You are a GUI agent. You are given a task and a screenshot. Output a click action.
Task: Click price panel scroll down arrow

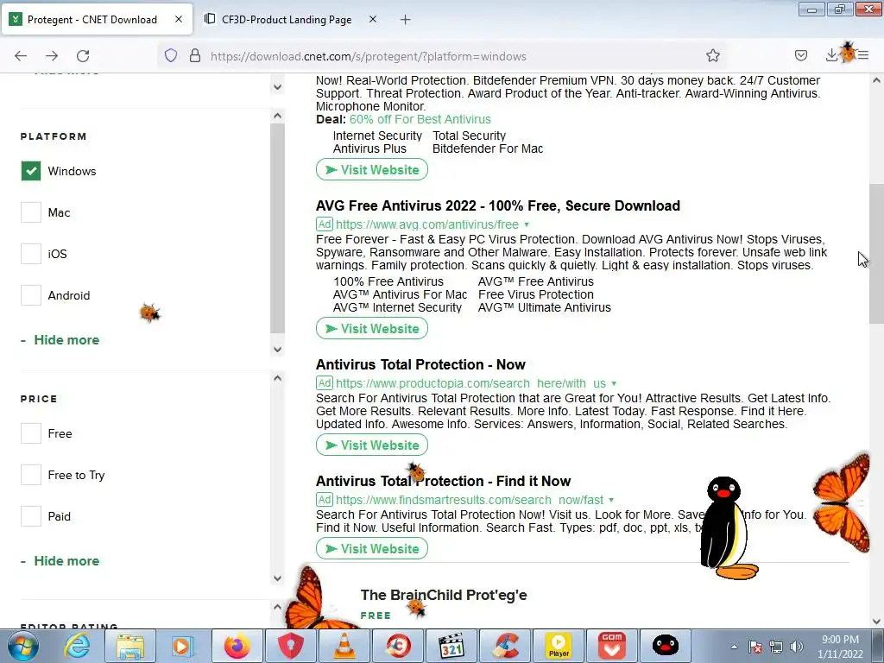[277, 578]
